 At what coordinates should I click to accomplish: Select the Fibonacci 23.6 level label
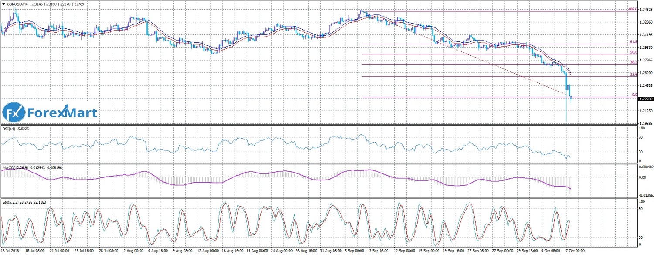click(634, 75)
